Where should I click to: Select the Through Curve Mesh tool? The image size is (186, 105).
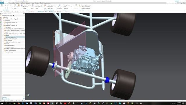[60, 7]
